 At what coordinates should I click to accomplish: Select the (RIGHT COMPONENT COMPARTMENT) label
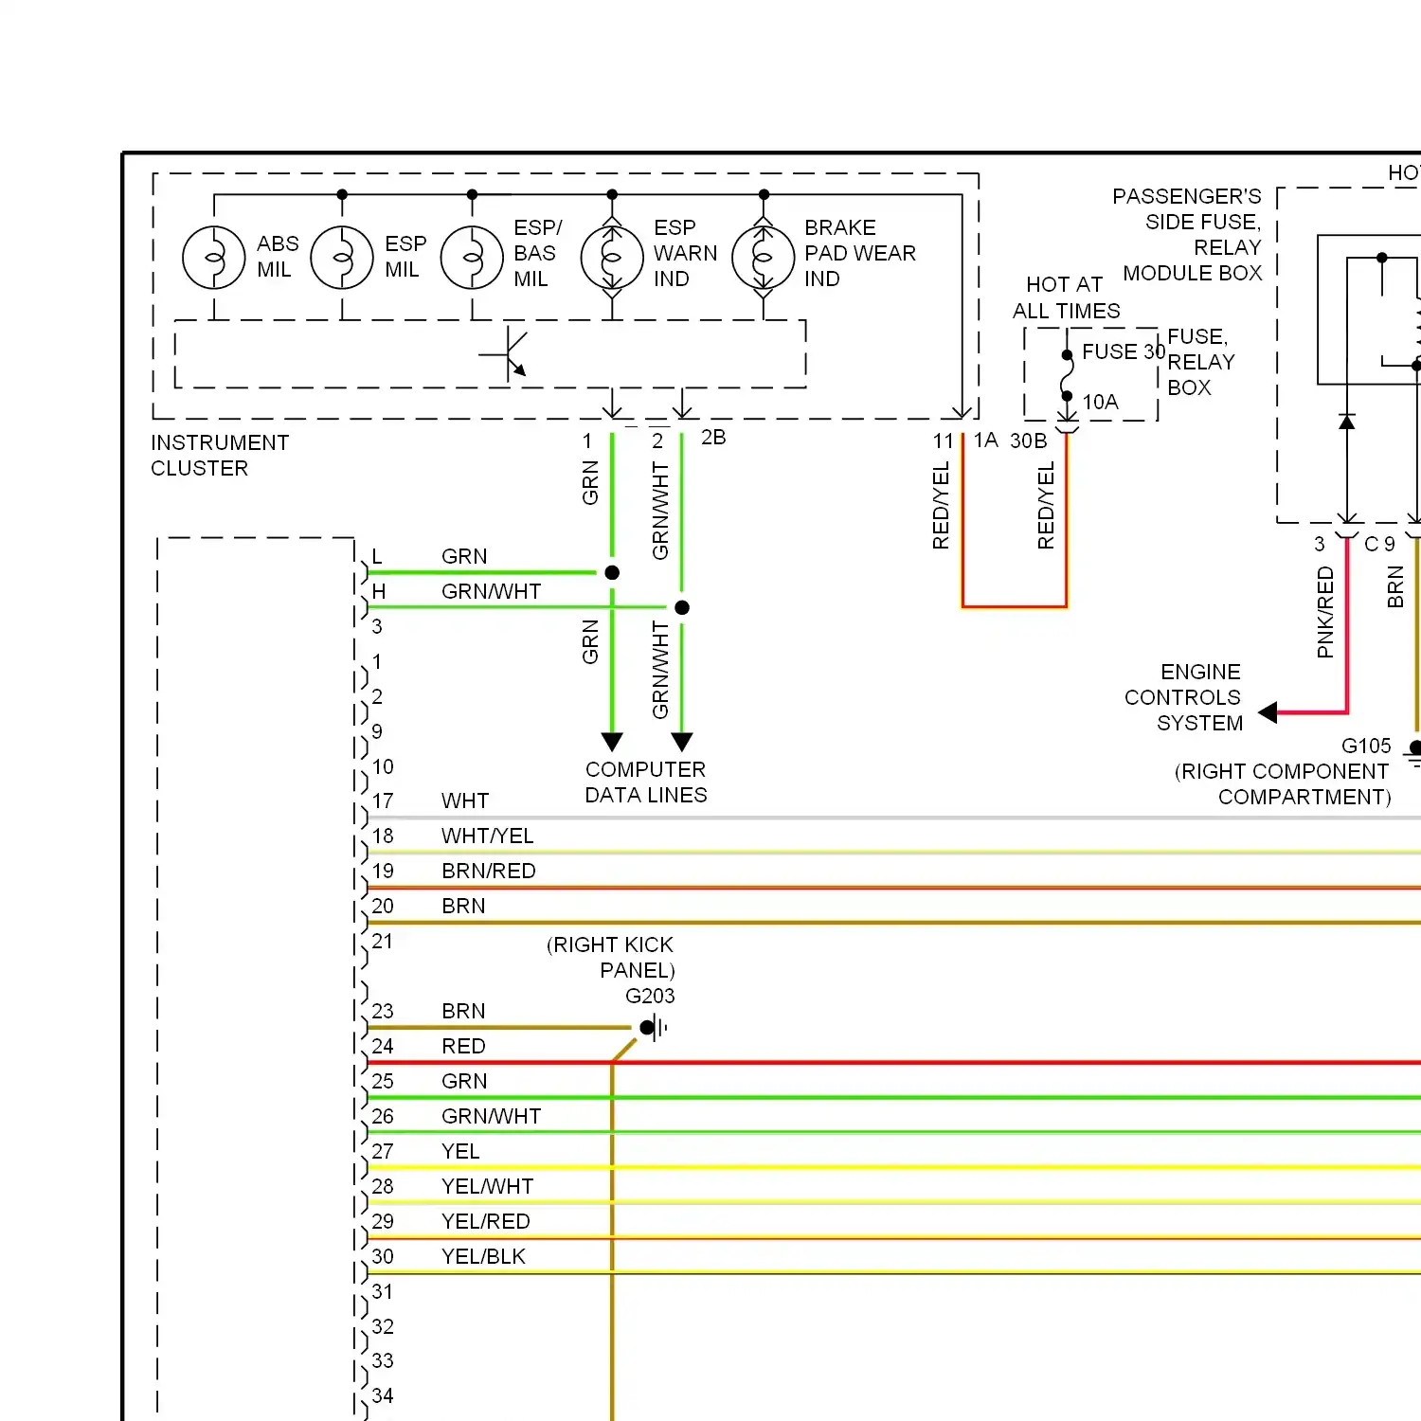(1283, 784)
